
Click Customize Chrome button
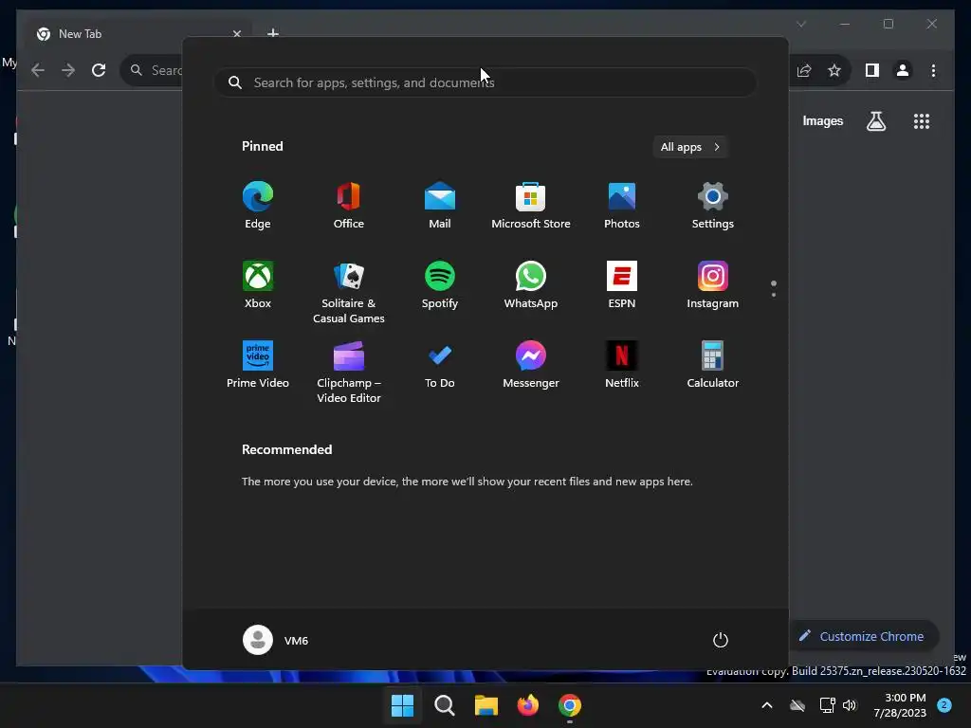pyautogui.click(x=863, y=636)
